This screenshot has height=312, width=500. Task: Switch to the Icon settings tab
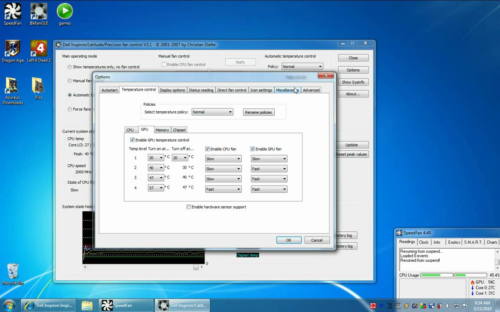click(261, 90)
